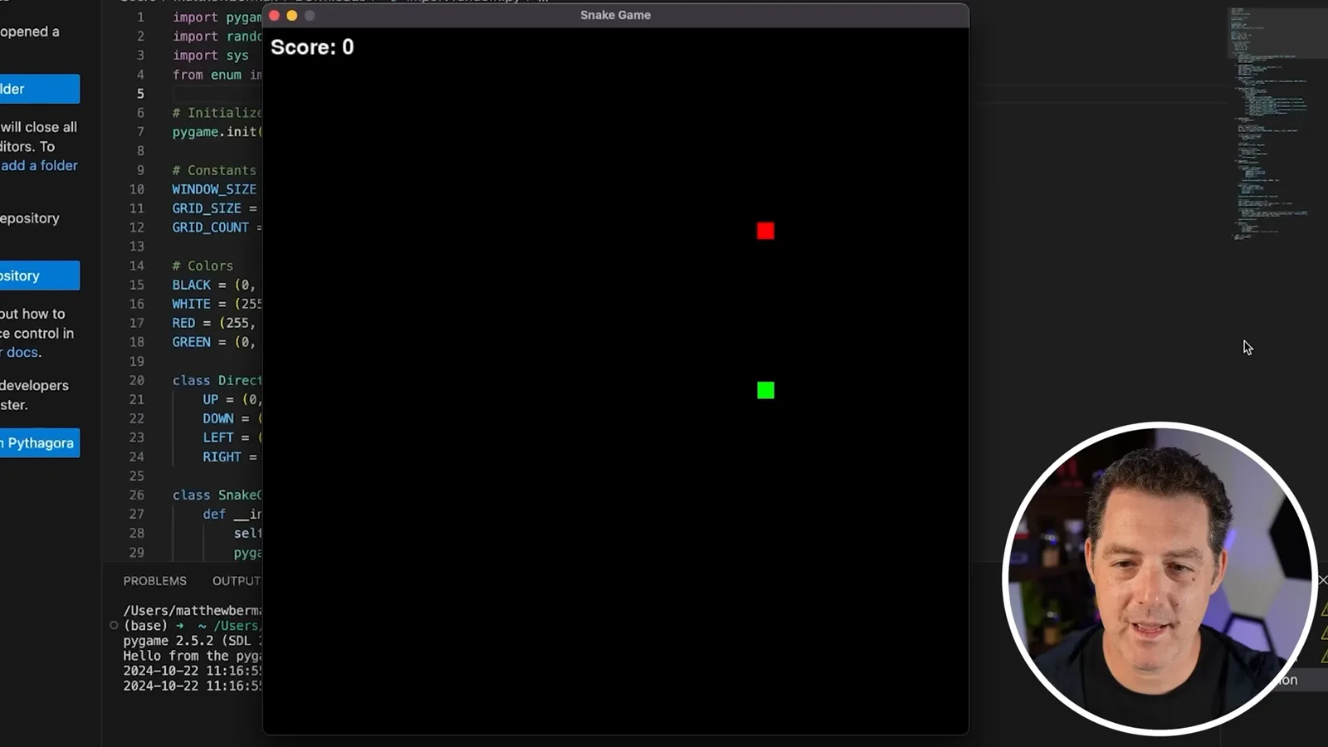Click the blue Open Folder button in VS Code
Viewport: 1328px width, 747px height.
tap(40, 89)
